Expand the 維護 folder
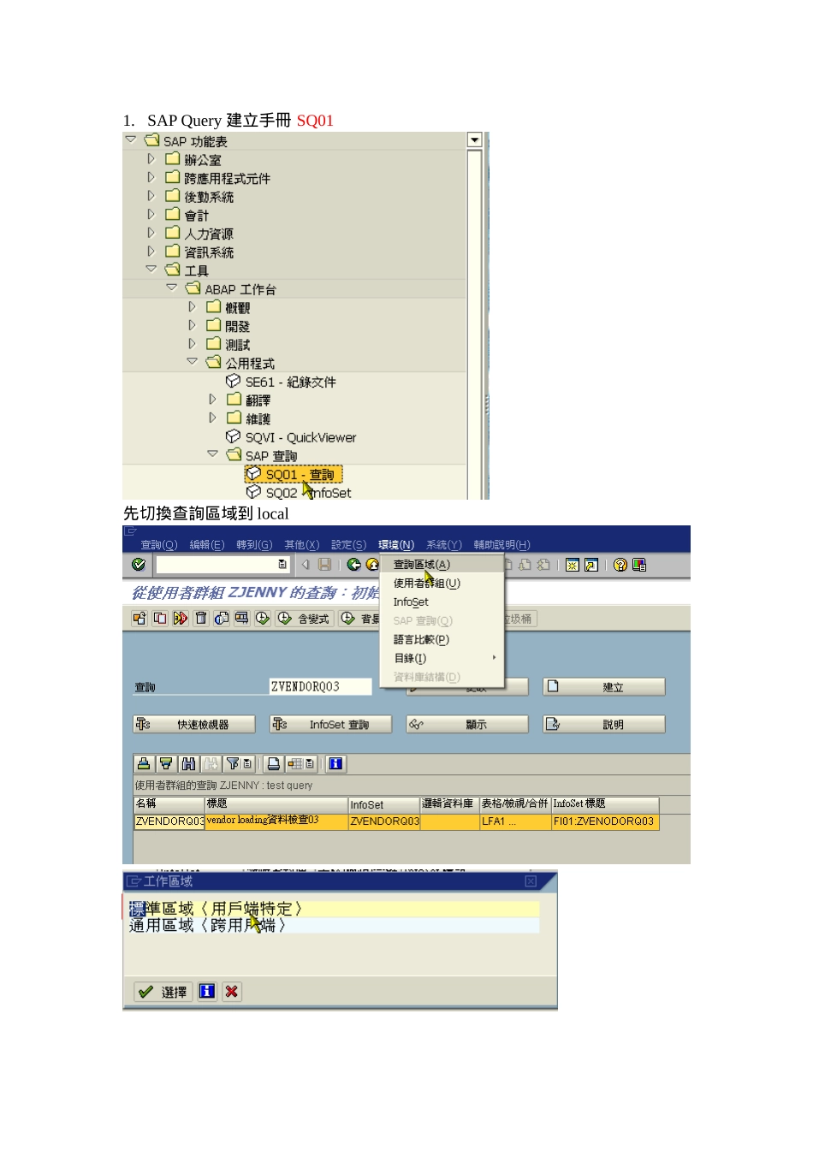The width and height of the screenshot is (813, 1150). pos(213,418)
